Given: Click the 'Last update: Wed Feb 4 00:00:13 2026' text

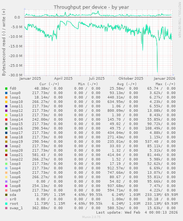Looking at the screenshot, I should [137, 213].
